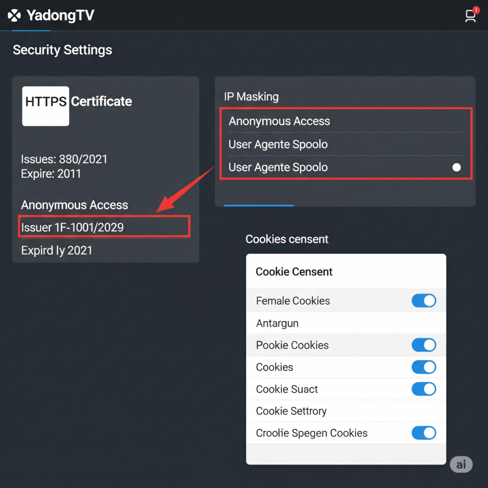488x488 pixels.
Task: Choose the first User Agente Spoolo row
Action: (278, 144)
